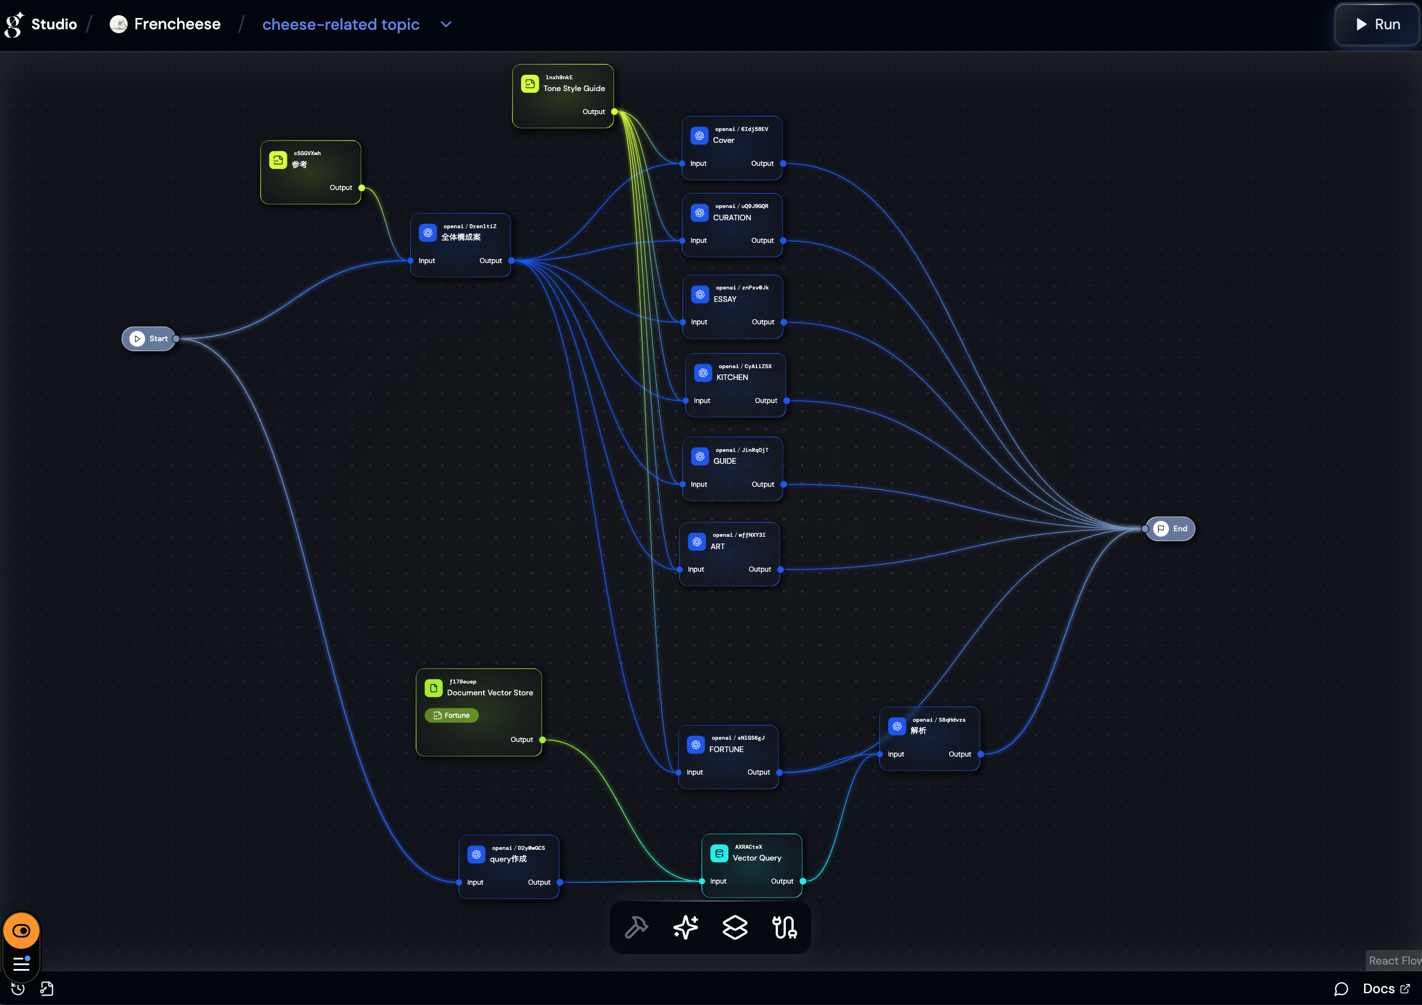Open the chat bubble feedback icon
Viewport: 1422px width, 1005px height.
tap(1341, 989)
